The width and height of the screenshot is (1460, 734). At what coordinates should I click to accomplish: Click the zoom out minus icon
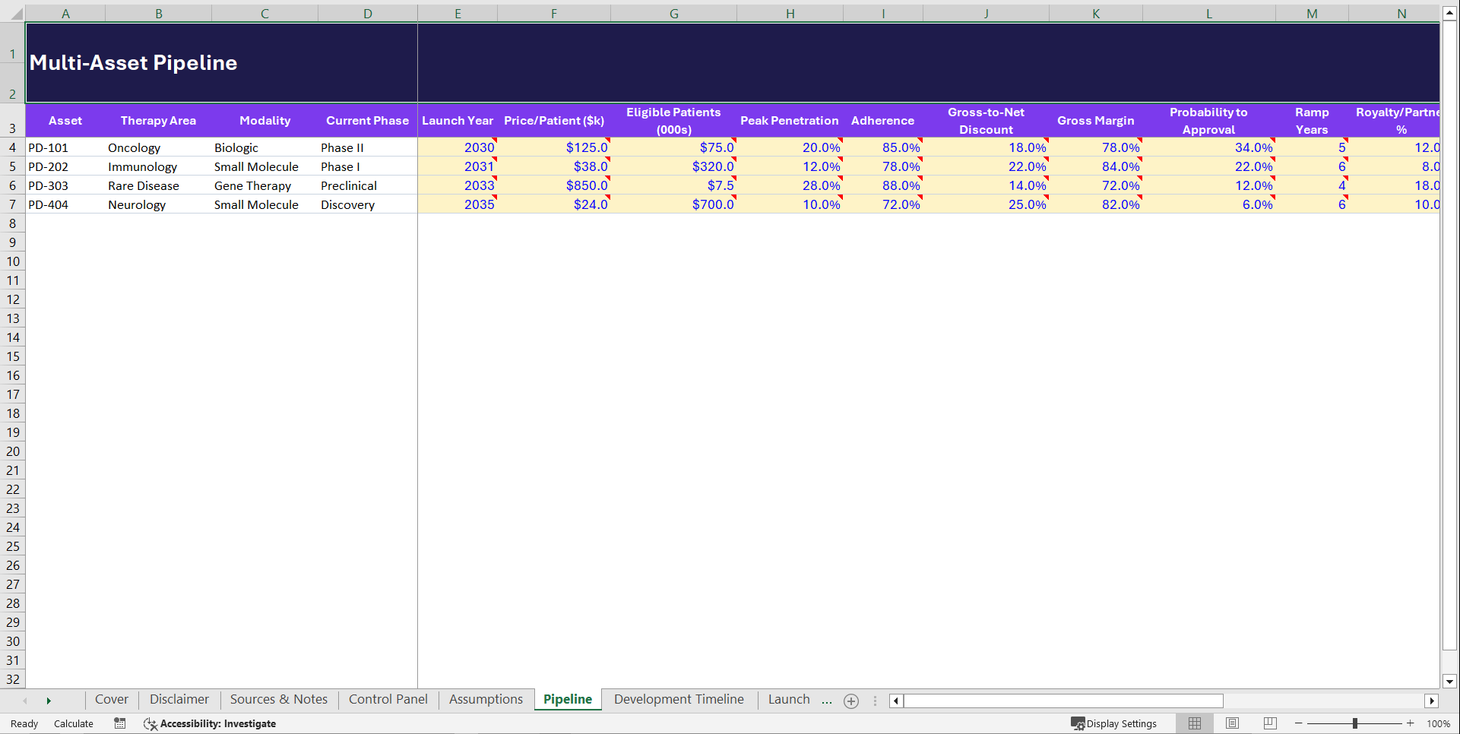tap(1299, 723)
